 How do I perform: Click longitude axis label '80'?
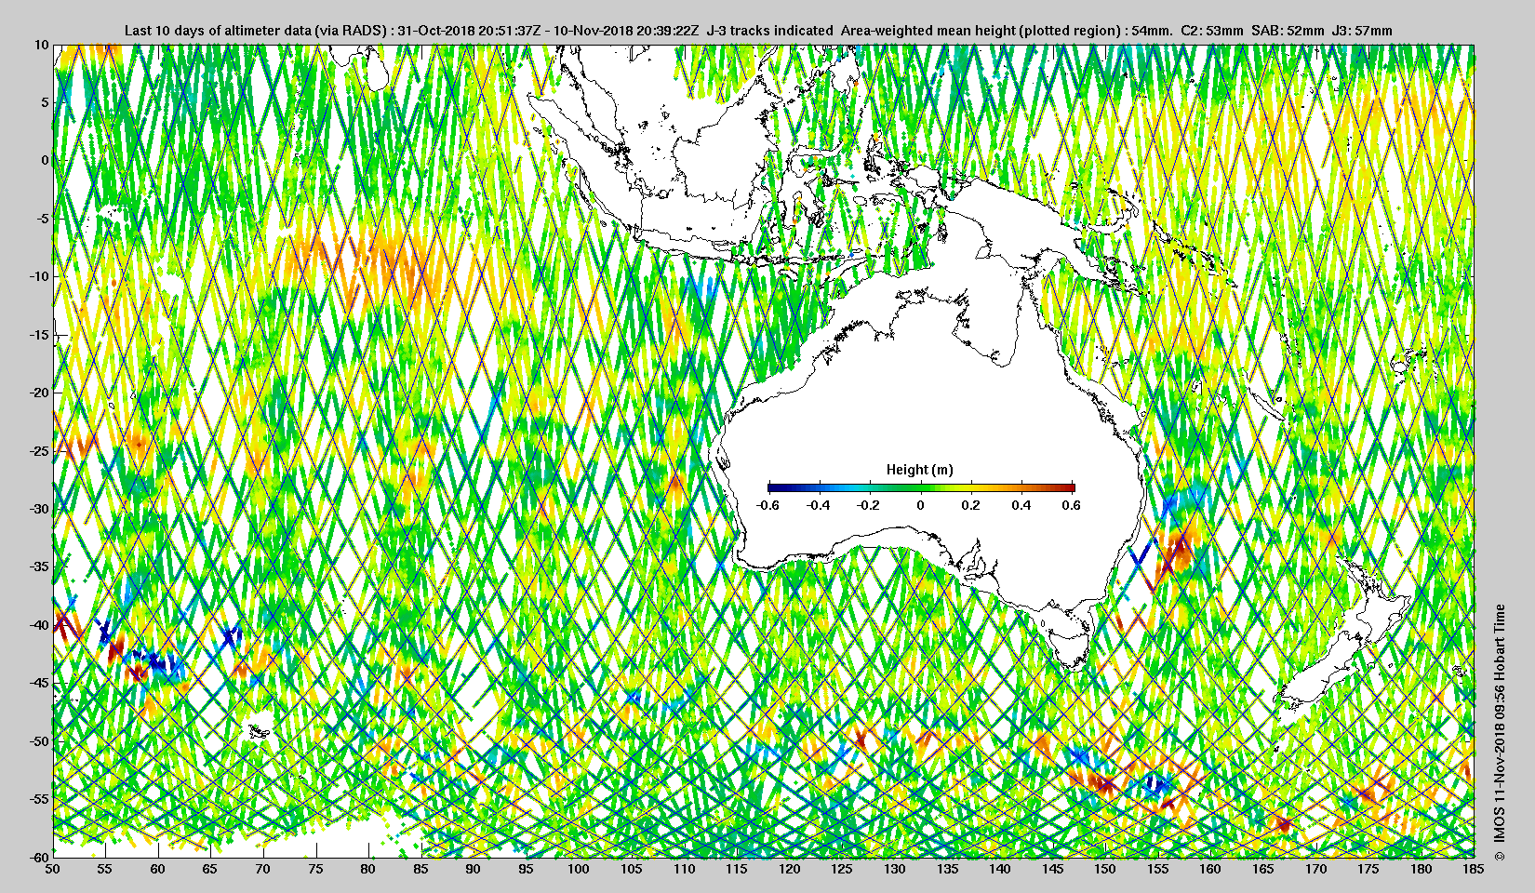[x=368, y=869]
